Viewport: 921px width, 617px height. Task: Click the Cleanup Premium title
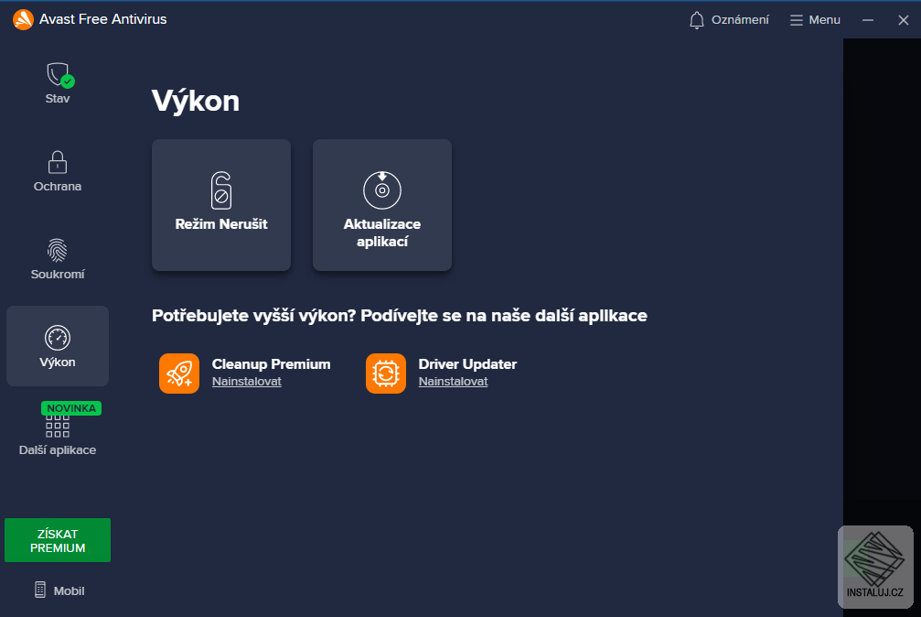pyautogui.click(x=272, y=364)
